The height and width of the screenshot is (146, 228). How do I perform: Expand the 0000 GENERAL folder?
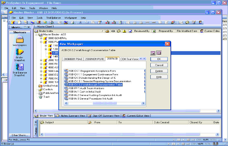click(x=41, y=38)
